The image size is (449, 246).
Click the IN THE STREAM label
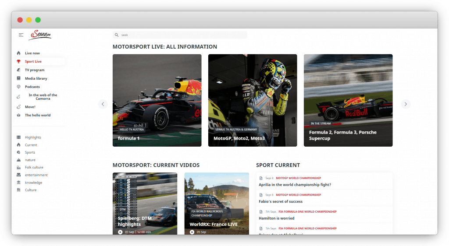[x=321, y=123]
